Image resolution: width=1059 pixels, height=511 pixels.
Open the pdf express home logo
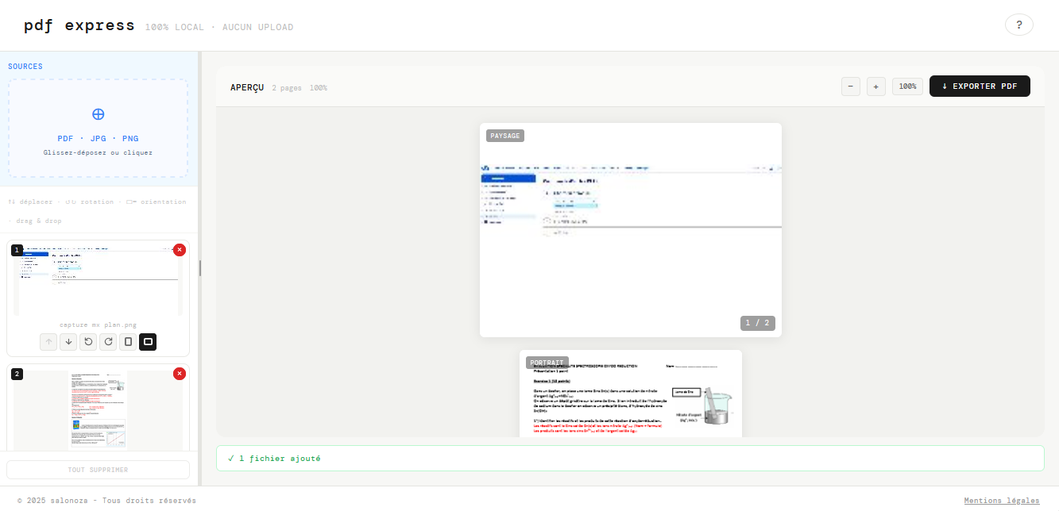pos(77,25)
